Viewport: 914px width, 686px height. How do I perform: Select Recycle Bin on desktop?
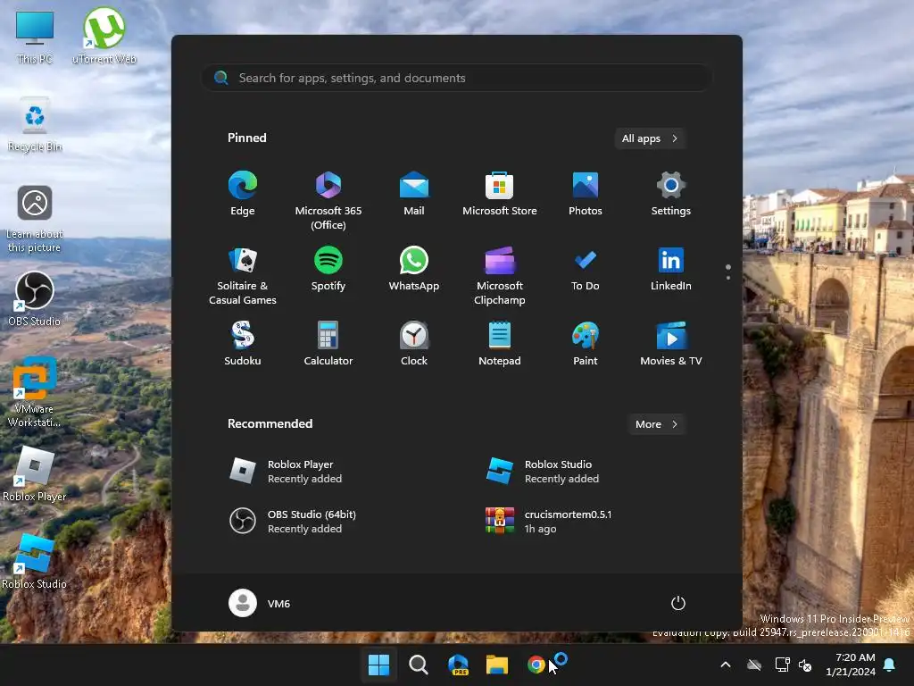tap(35, 124)
